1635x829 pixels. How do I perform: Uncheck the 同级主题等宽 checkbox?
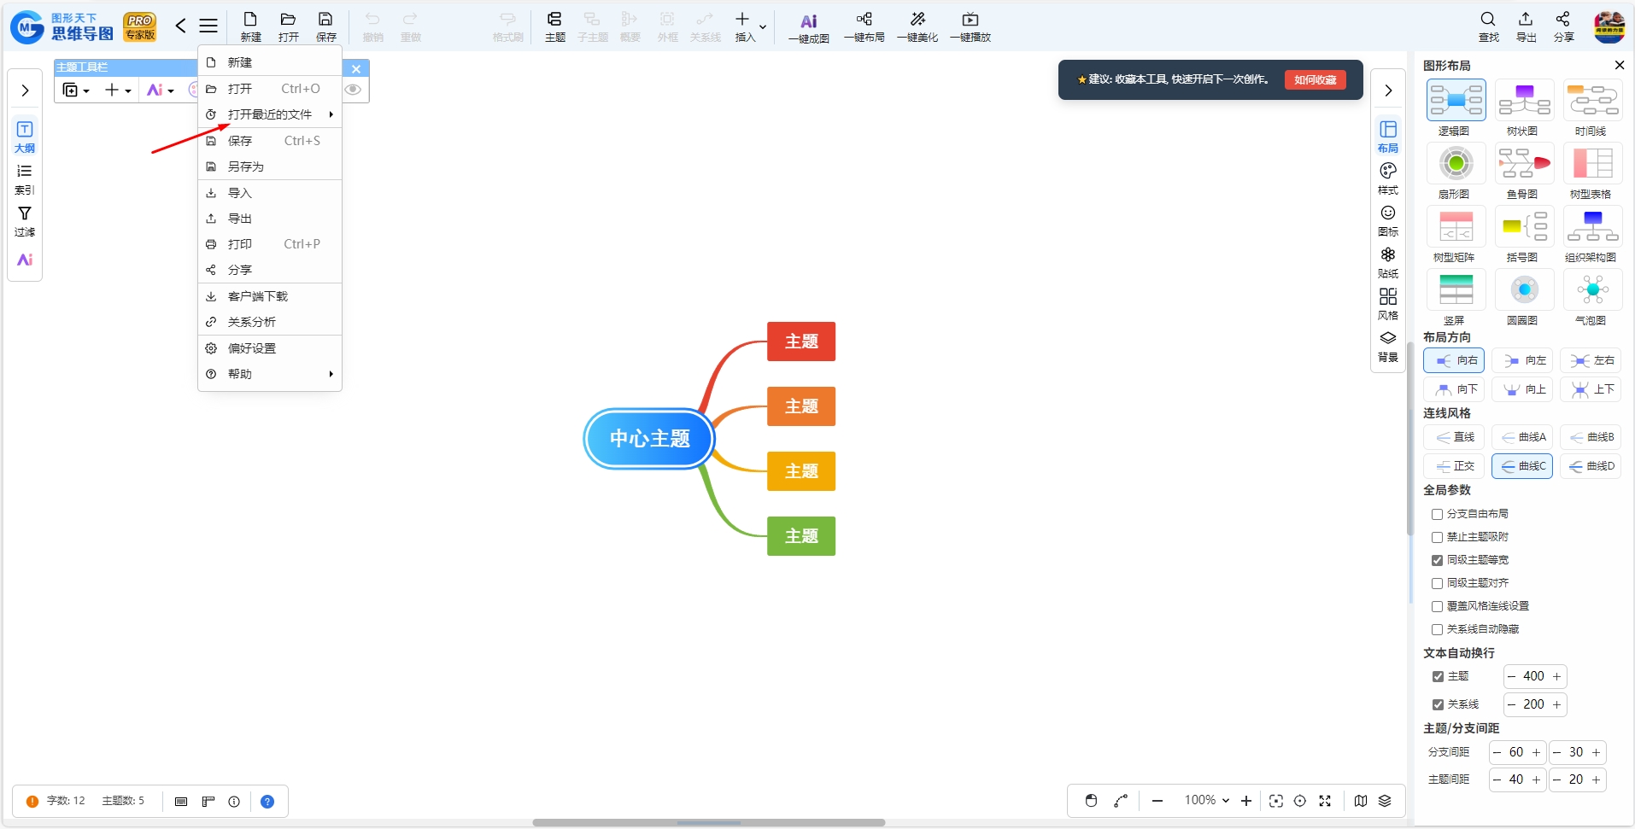pyautogui.click(x=1437, y=560)
